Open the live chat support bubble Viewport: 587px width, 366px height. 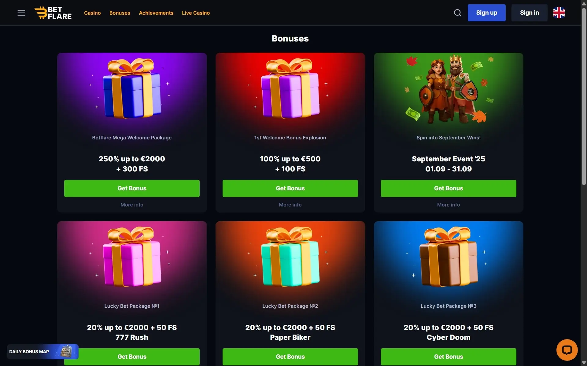tap(567, 350)
